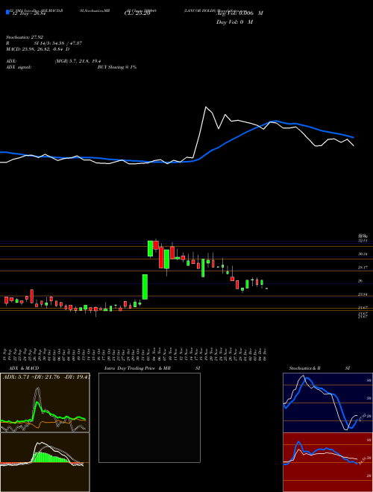Click the last small green candle on the right
The width and height of the screenshot is (373, 492).
[x=266, y=288]
